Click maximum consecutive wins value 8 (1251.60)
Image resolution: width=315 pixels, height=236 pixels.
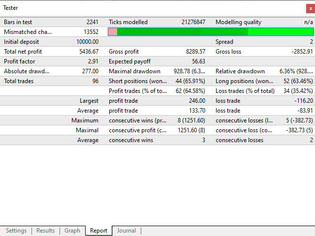click(x=191, y=120)
